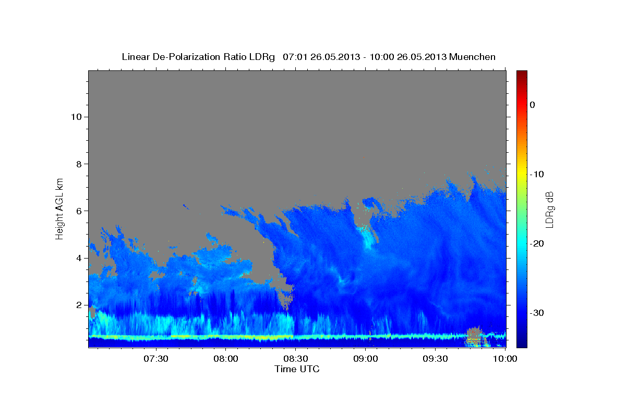Image resolution: width=626 pixels, height=417 pixels.
Task: Click the colorbar value 0
Action: coord(533,105)
